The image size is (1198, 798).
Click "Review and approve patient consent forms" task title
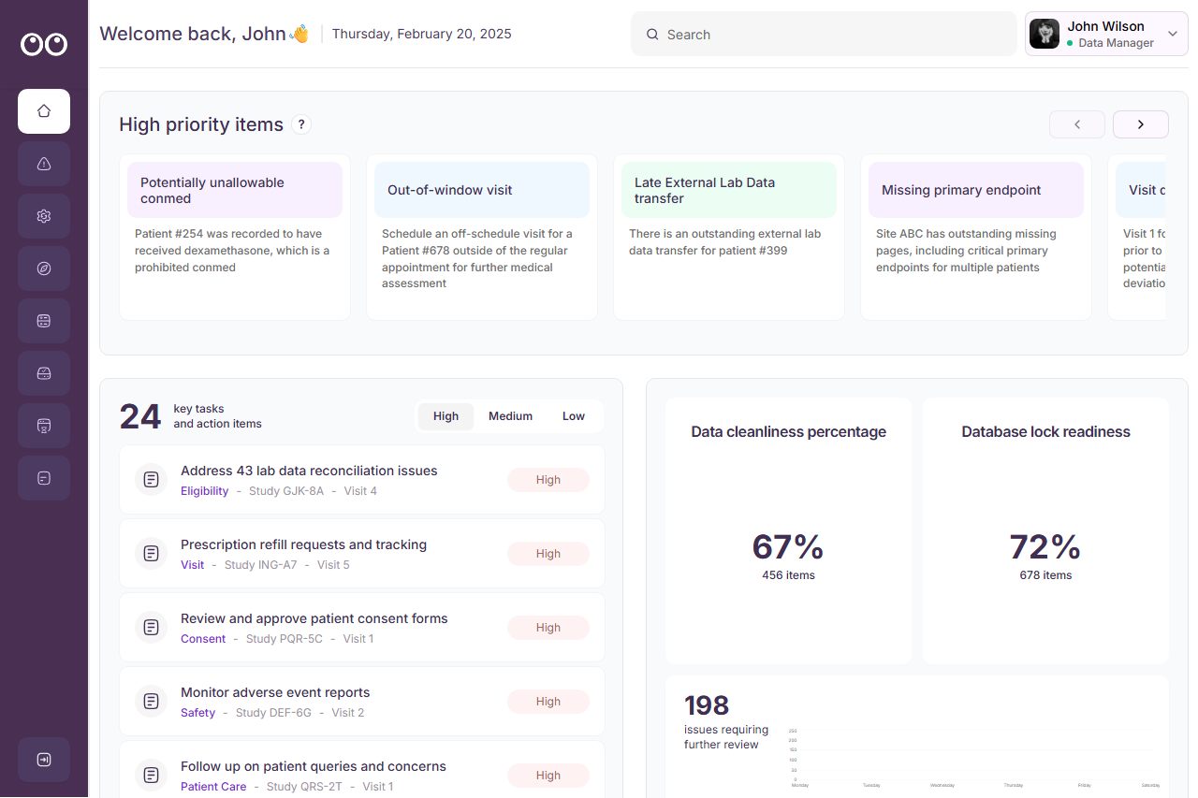(314, 618)
